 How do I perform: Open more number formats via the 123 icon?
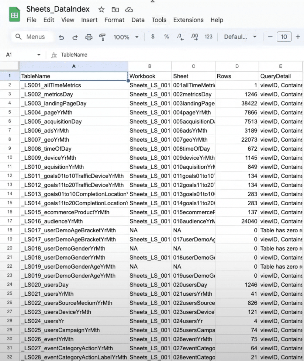(209, 37)
